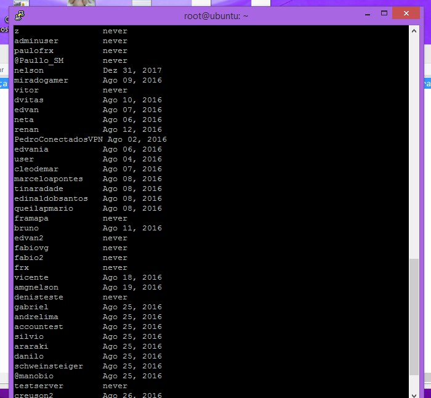Click the root@ubuntu title bar text

pyautogui.click(x=216, y=16)
